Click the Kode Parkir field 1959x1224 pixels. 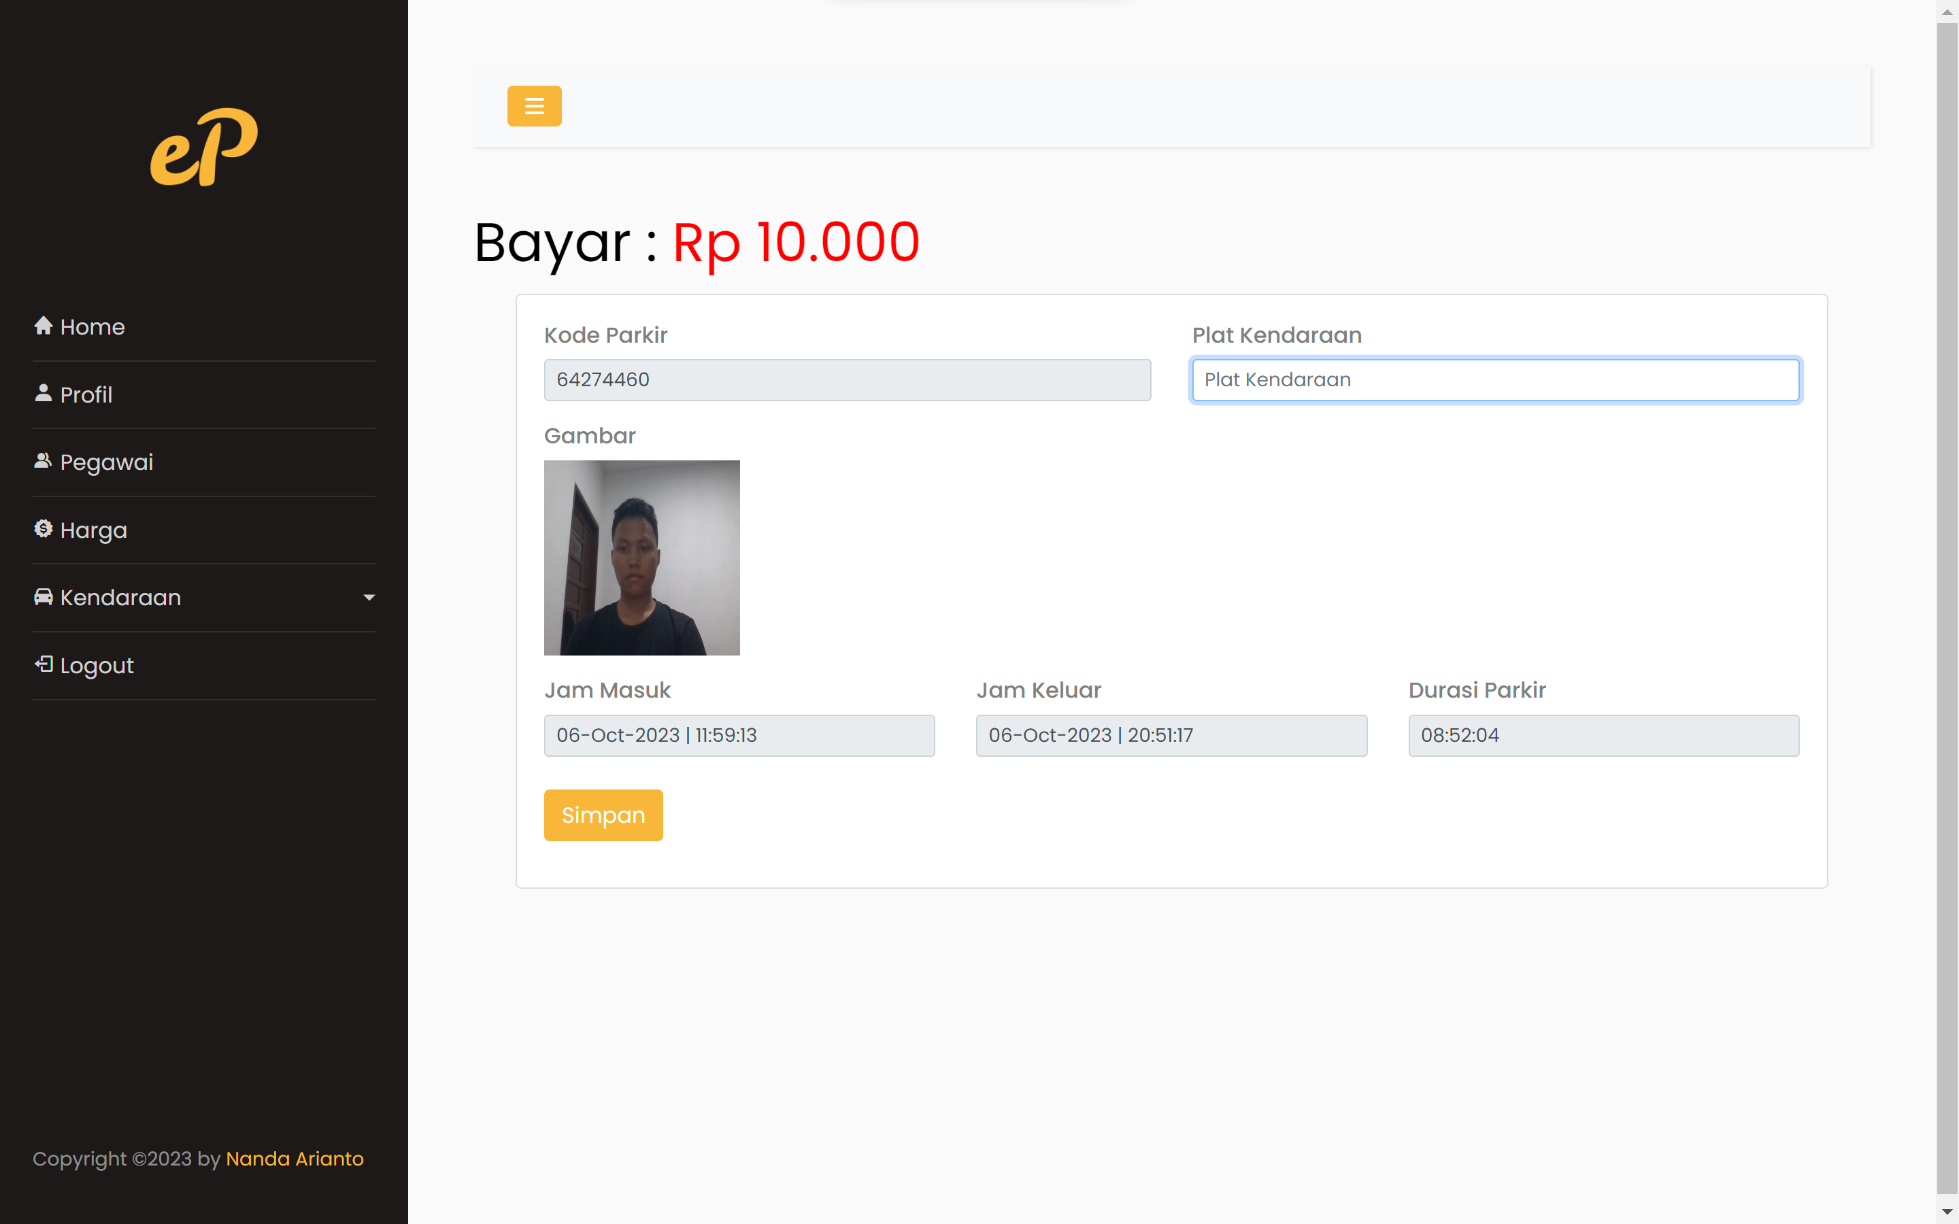click(x=847, y=379)
